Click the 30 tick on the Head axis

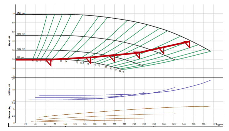[13, 50]
